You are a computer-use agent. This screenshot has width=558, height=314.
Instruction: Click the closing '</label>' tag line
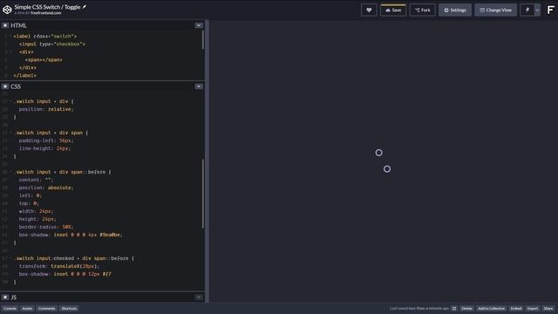pos(25,76)
